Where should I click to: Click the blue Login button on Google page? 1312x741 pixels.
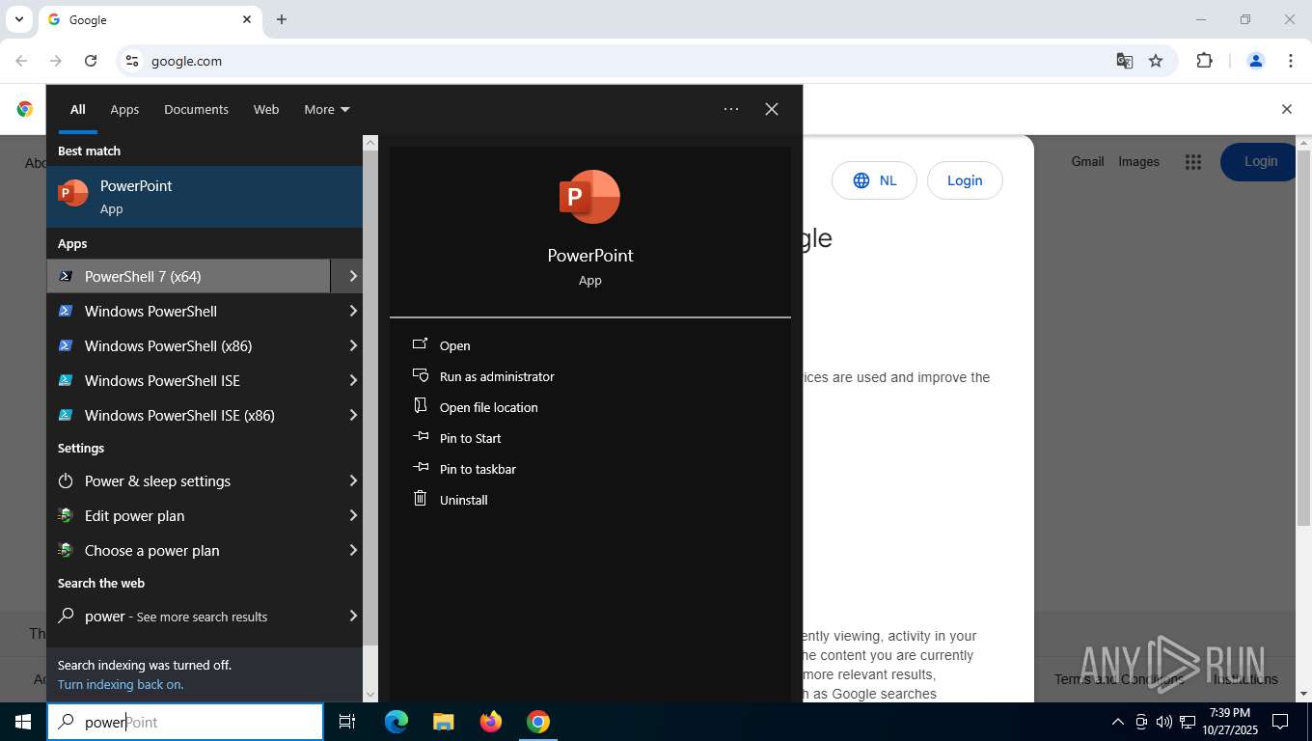coord(1260,161)
